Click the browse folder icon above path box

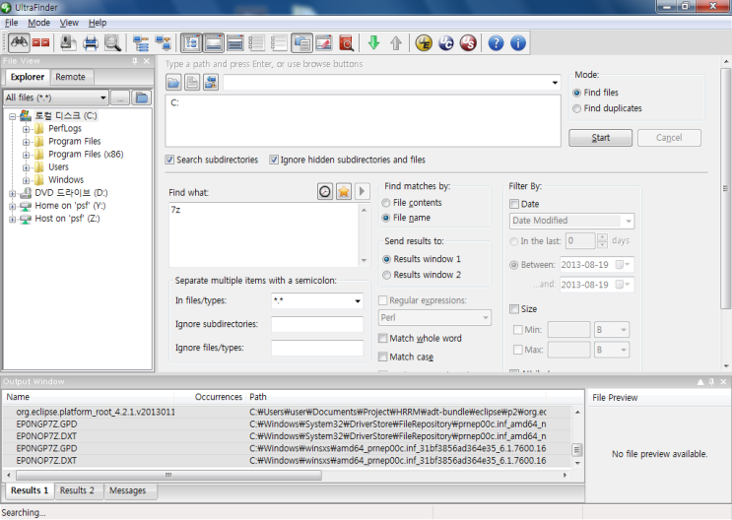[x=173, y=83]
